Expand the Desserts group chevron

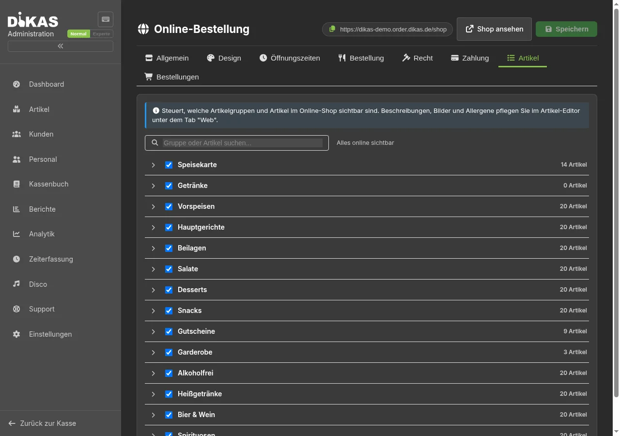pos(153,290)
